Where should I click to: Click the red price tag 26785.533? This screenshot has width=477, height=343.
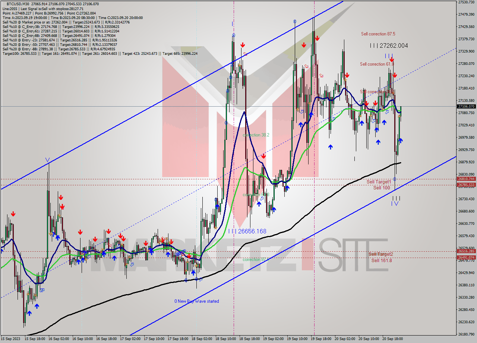tap(466, 185)
